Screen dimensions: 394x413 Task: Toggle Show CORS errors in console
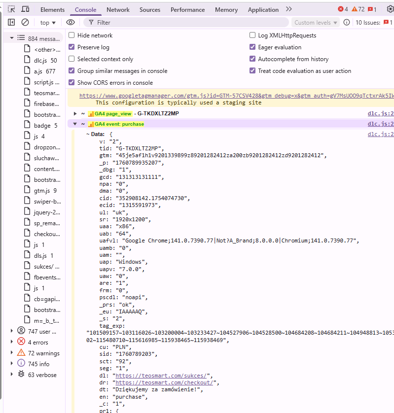[x=72, y=82]
